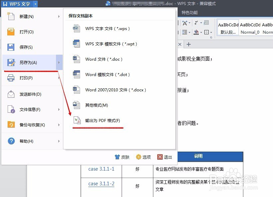Expand the 帮助(H) submenu arrow
Viewport: 273px width, 197px height.
pyautogui.click(x=59, y=141)
